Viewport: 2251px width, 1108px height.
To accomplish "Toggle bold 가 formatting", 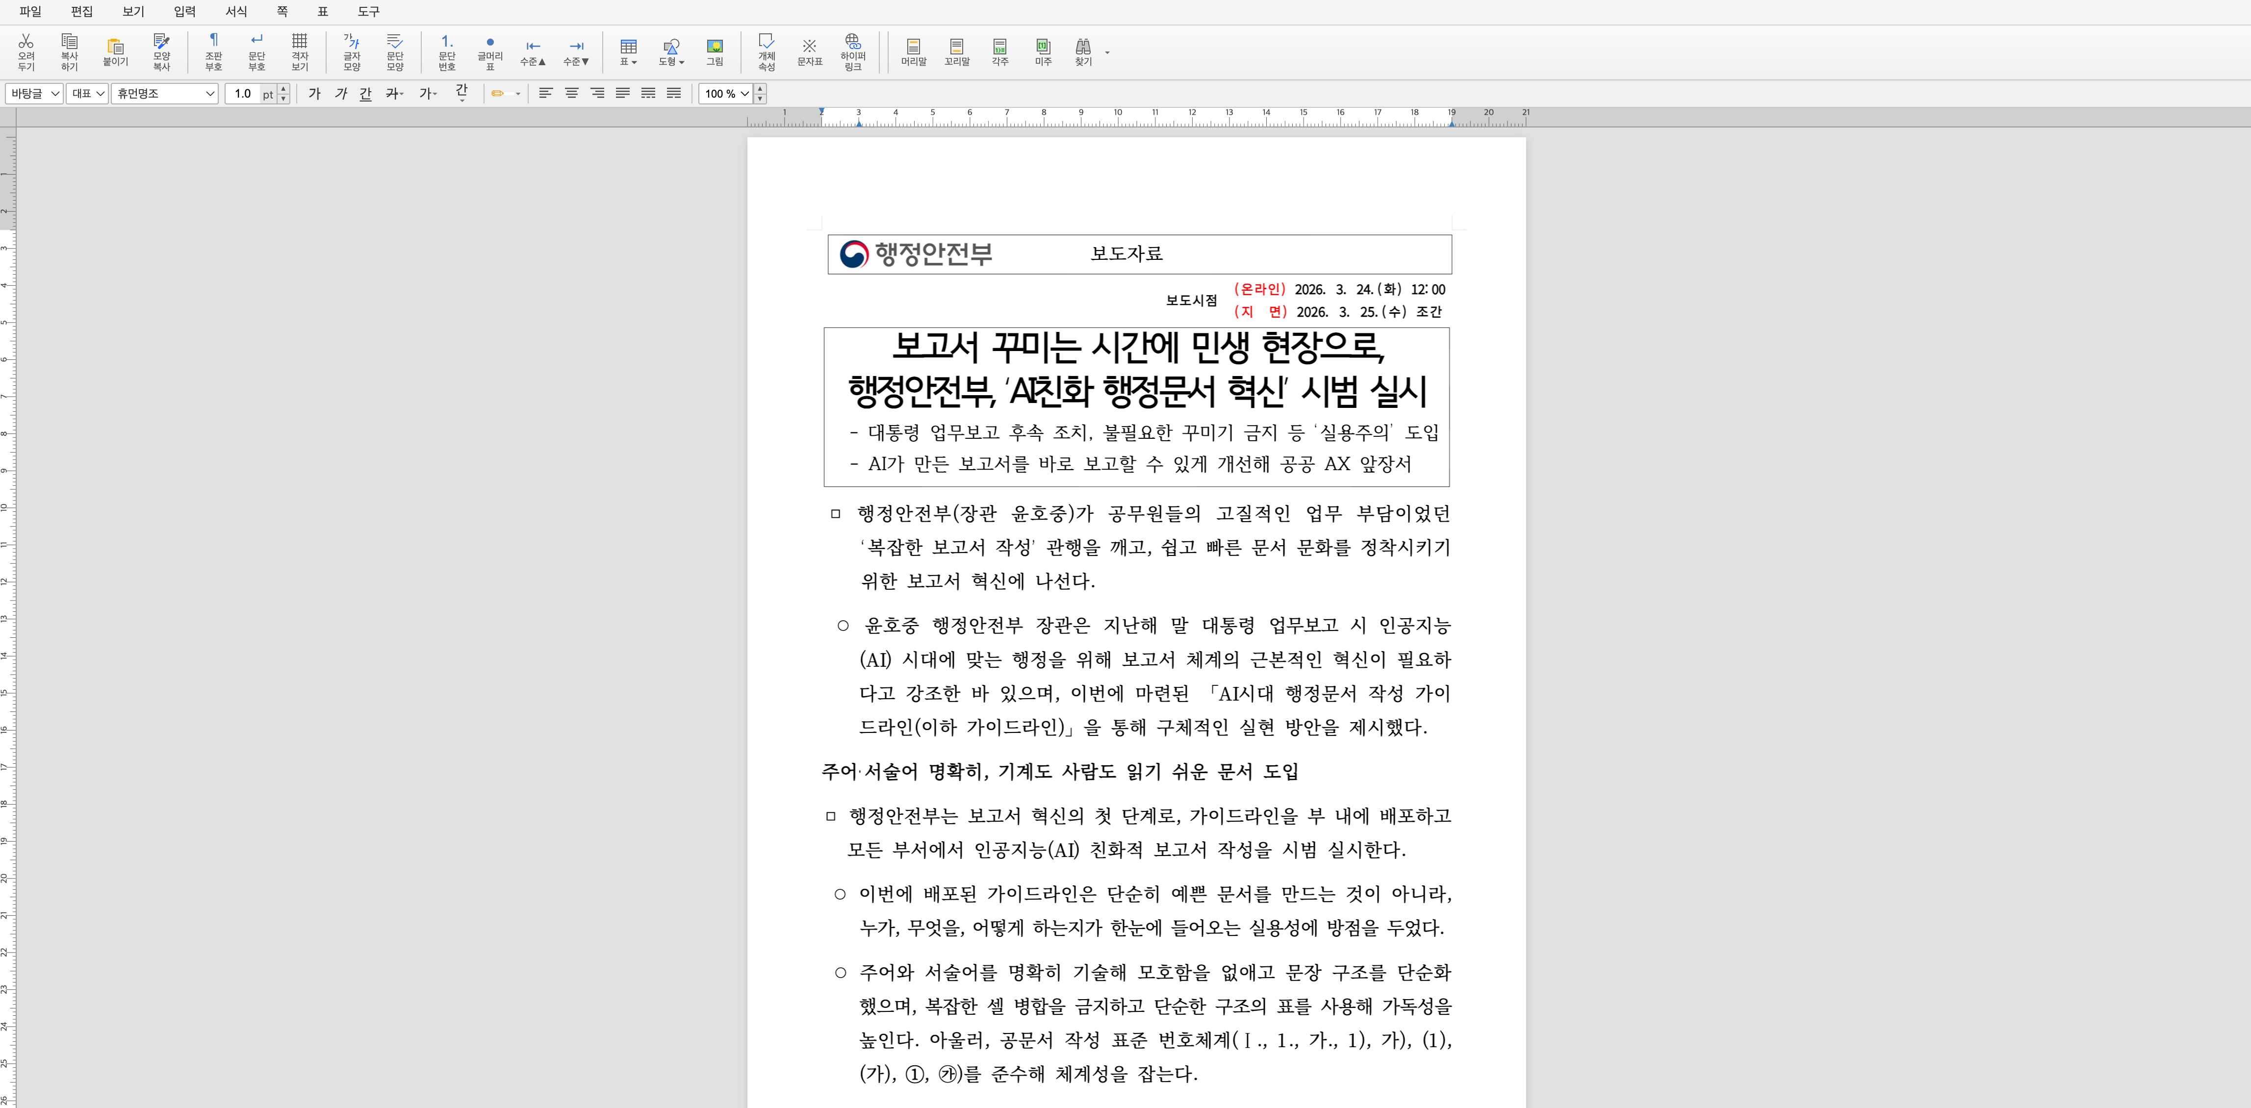I will pos(314,94).
